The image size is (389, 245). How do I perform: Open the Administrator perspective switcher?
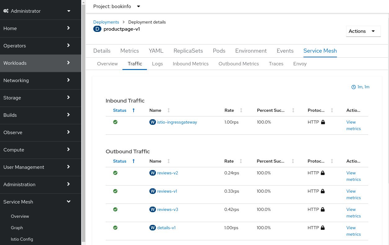pos(37,11)
